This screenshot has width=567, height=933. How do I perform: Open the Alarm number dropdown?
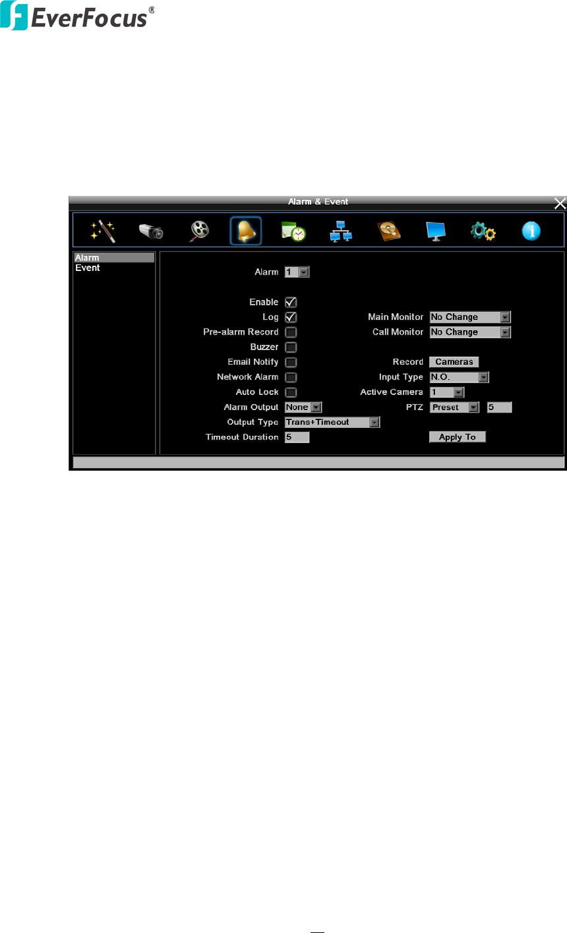coord(297,272)
